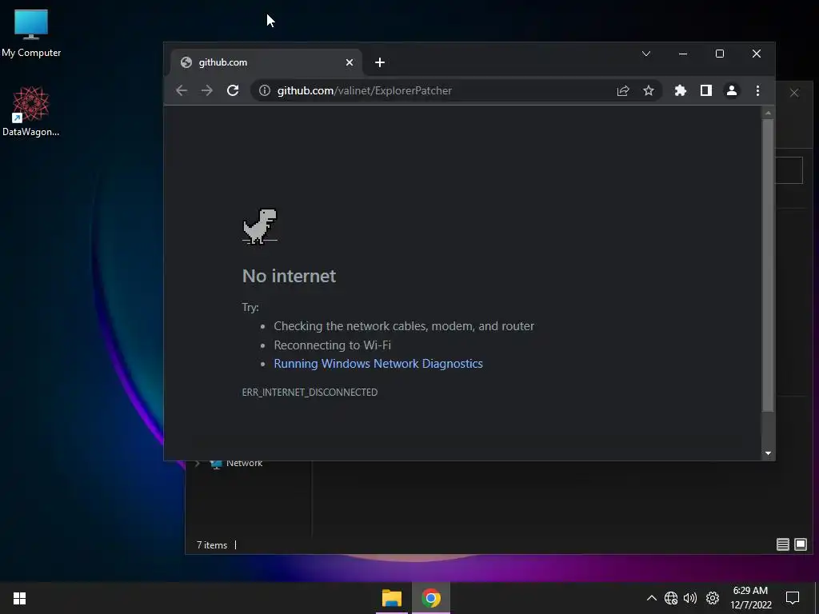Toggle Chrome side panel icon
The width and height of the screenshot is (819, 614).
tap(706, 90)
